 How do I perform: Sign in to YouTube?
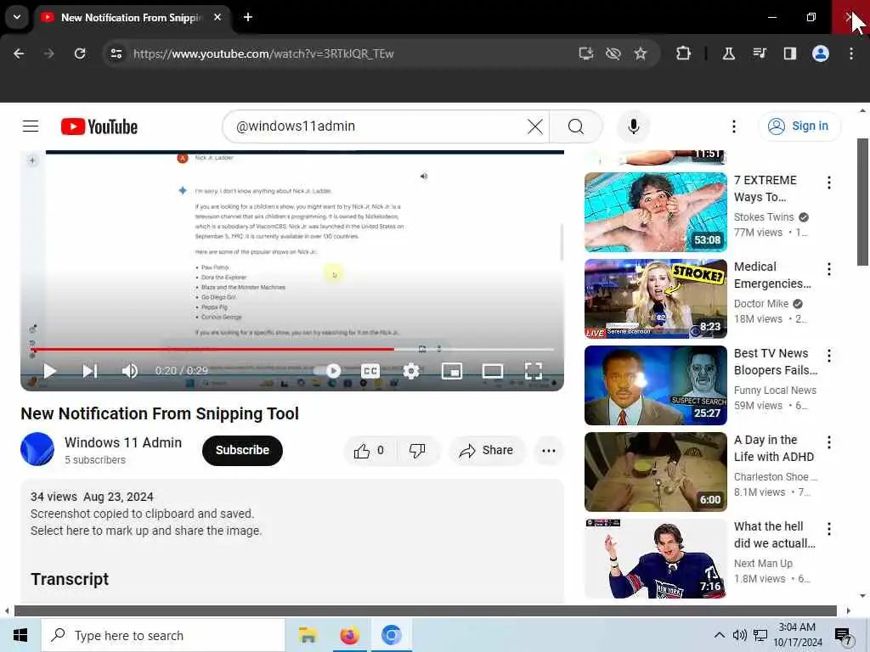(x=799, y=126)
